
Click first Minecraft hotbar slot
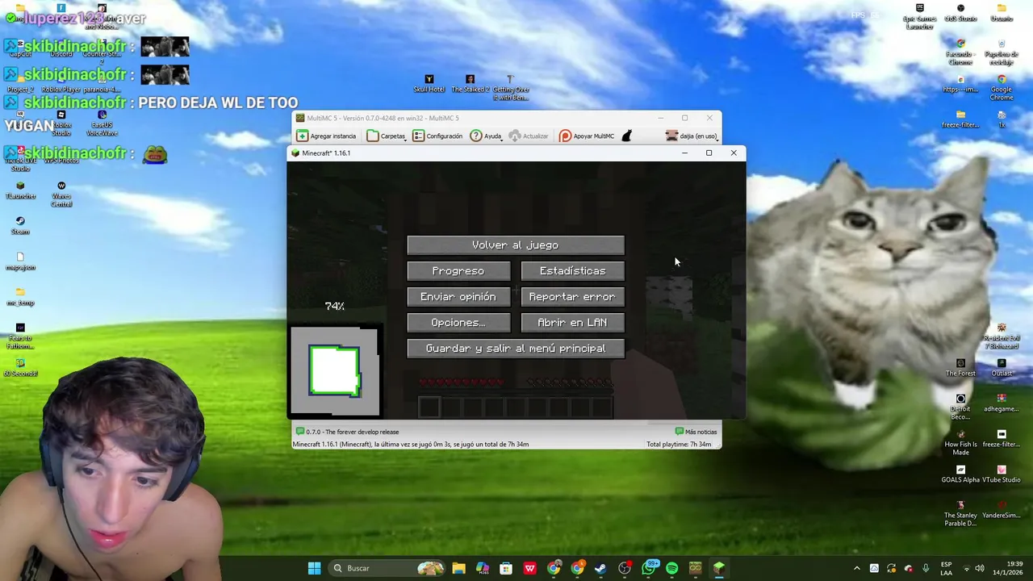click(x=429, y=407)
